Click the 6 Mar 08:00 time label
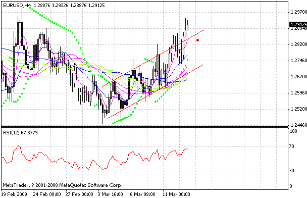 click(143, 194)
